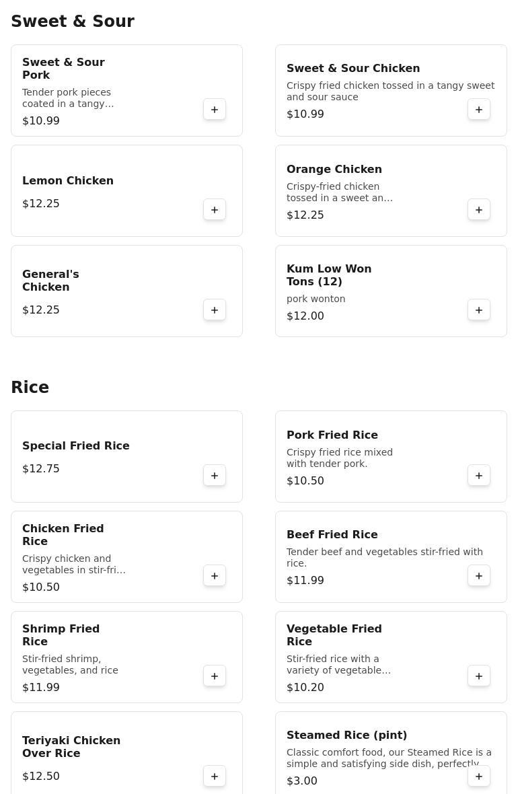
Task: Add Sweet & Sour Chicken with plus button
Action: pos(479,110)
